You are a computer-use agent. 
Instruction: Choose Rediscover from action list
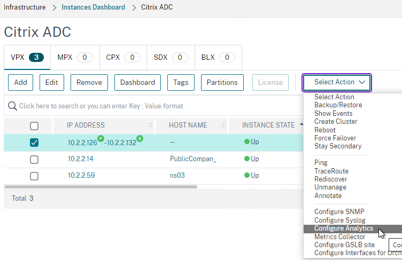point(331,179)
